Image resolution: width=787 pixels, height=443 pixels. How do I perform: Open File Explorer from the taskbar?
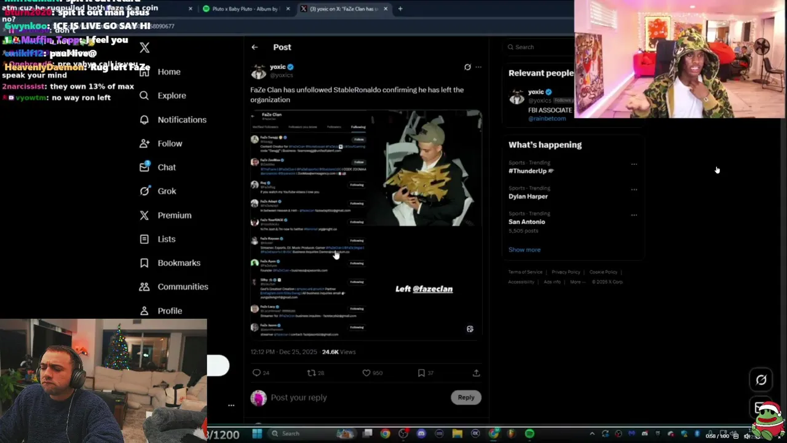click(457, 434)
